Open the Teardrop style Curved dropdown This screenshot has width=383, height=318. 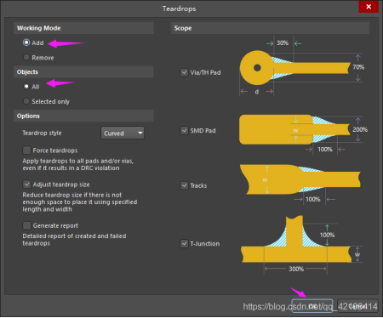(x=123, y=133)
